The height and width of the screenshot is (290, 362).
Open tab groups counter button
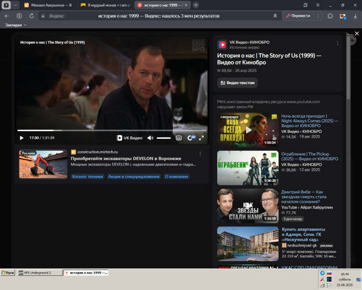click(x=6, y=5)
